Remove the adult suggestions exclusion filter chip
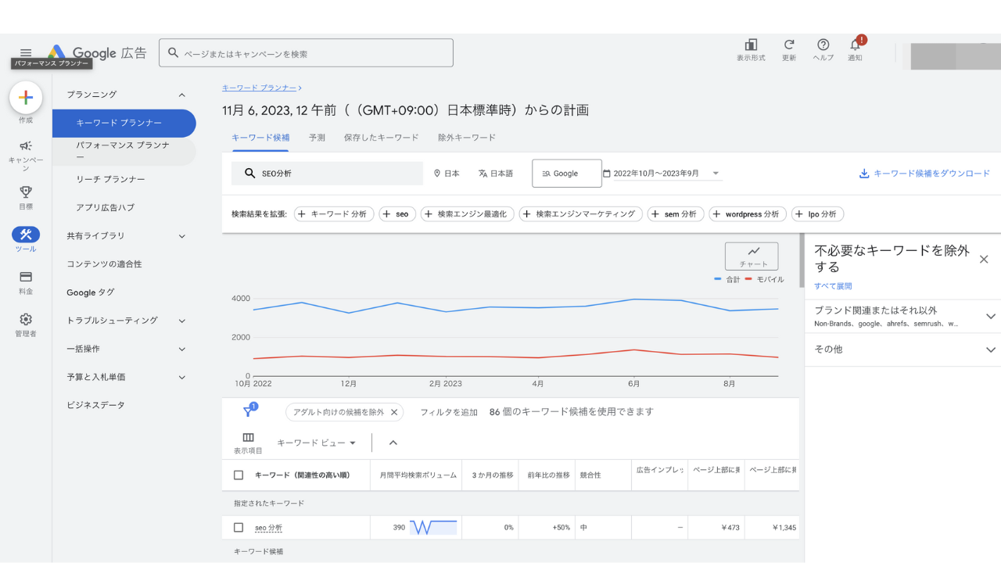1001x563 pixels. pos(394,412)
